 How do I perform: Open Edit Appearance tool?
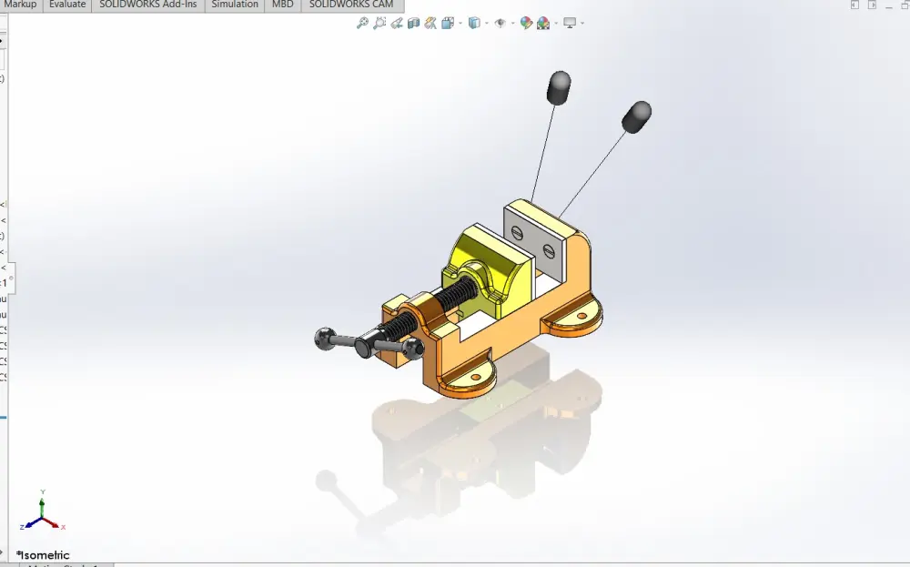point(526,24)
